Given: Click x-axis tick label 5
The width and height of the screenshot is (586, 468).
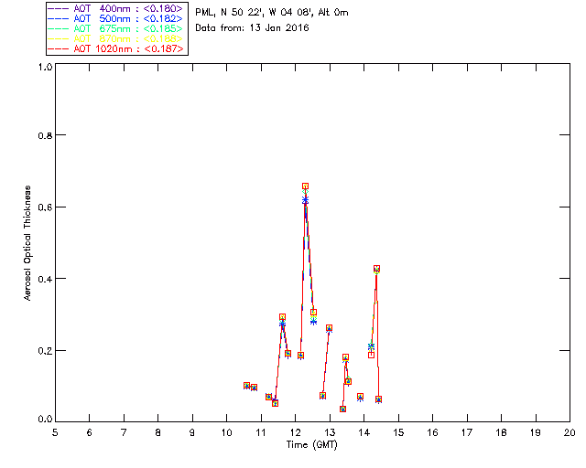Looking at the screenshot, I should [55, 432].
